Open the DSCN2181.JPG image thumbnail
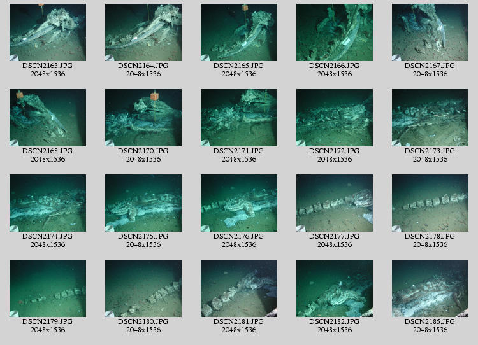The width and height of the screenshot is (478, 345). point(239,288)
